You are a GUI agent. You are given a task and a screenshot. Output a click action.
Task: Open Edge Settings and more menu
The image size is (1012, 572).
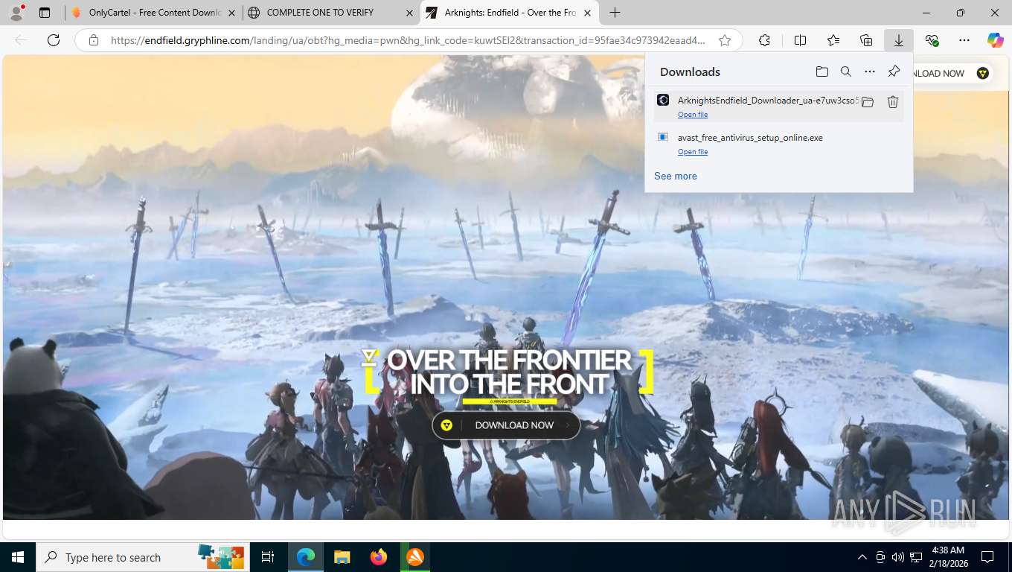coord(964,40)
